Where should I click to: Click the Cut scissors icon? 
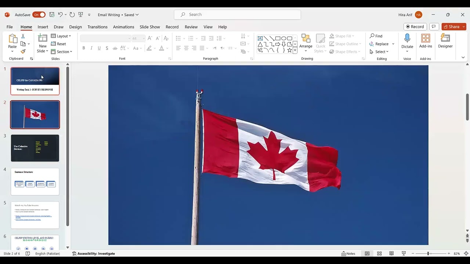point(23,36)
